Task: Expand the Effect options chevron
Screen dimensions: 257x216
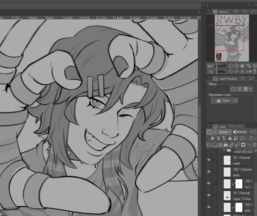Action: [x=251, y=89]
